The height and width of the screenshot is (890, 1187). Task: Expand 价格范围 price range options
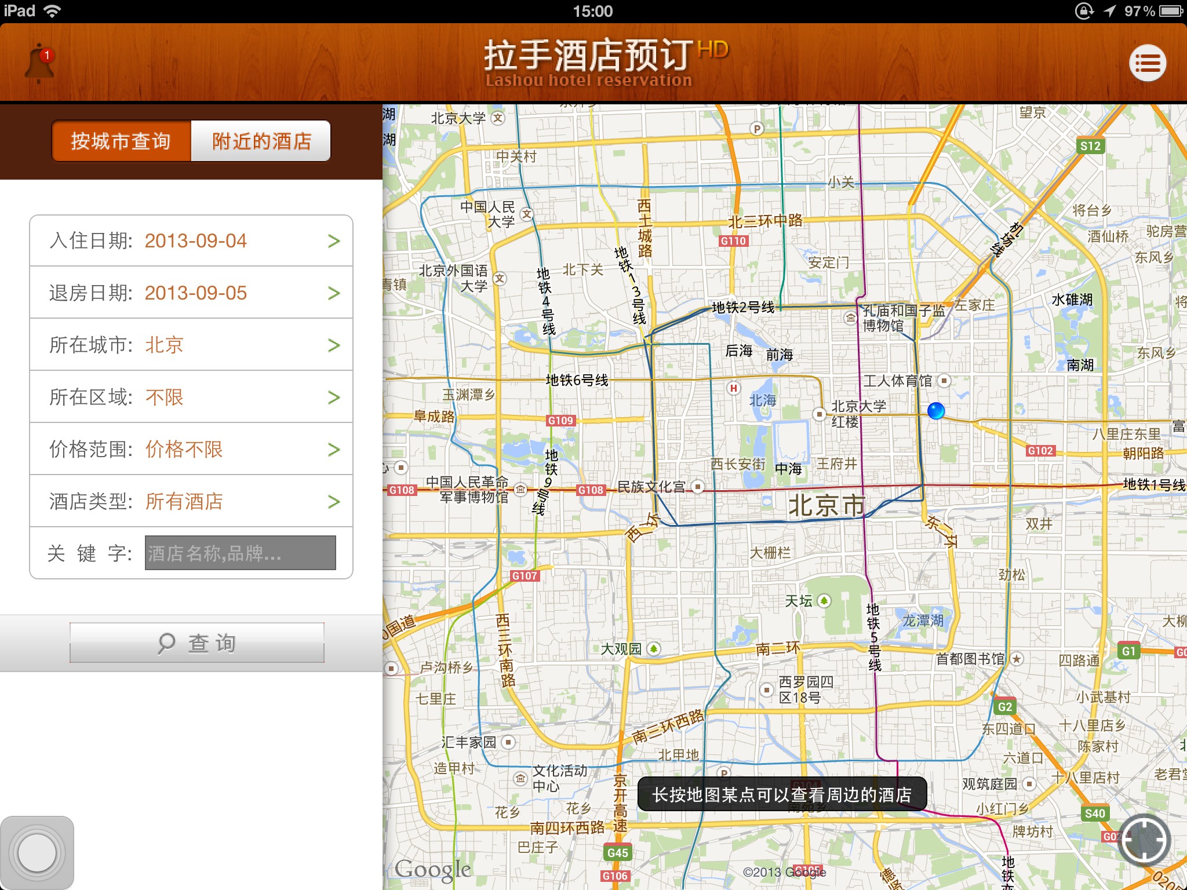(x=191, y=449)
